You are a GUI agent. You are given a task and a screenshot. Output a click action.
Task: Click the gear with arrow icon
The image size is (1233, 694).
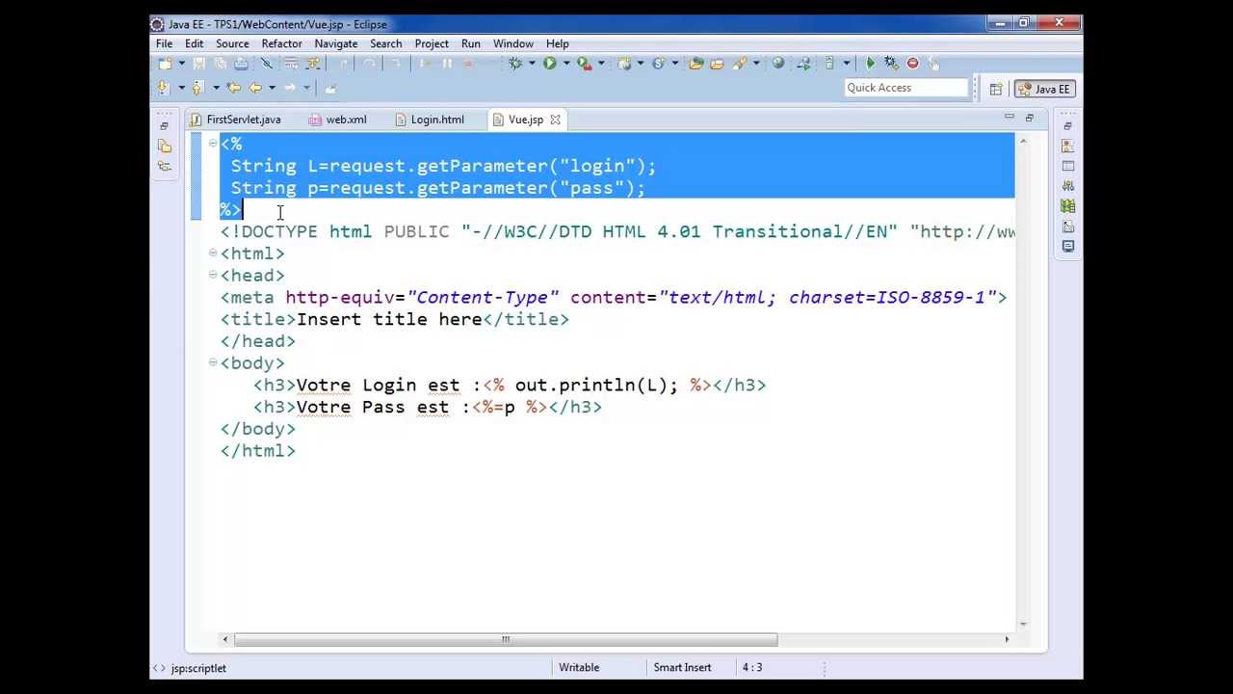pos(892,64)
